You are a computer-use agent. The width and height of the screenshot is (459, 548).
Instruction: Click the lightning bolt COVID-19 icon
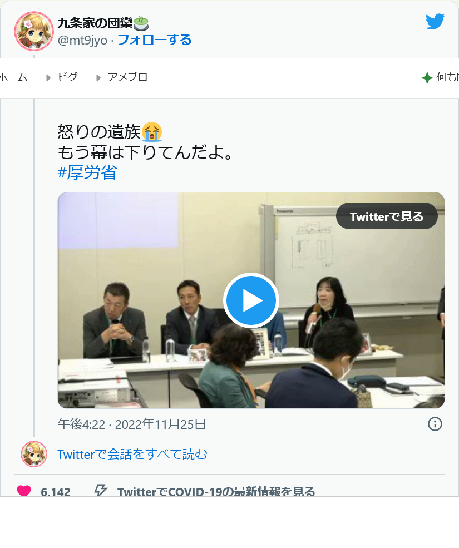[x=101, y=490]
